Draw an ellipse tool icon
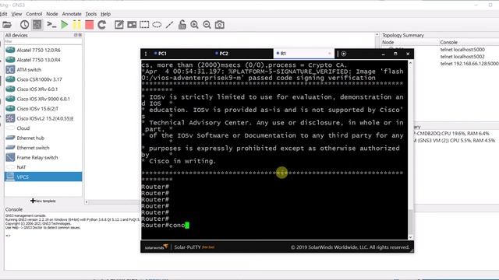 pos(157,25)
